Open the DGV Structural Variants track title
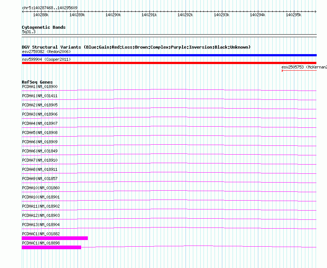Image resolution: width=327 pixels, height=268 pixels. [136, 47]
